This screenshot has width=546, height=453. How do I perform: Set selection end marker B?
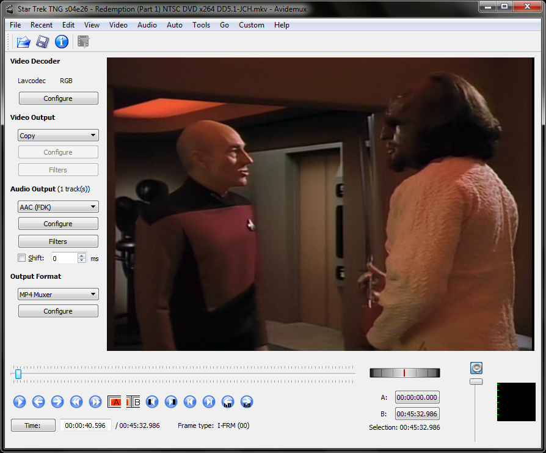pos(133,402)
